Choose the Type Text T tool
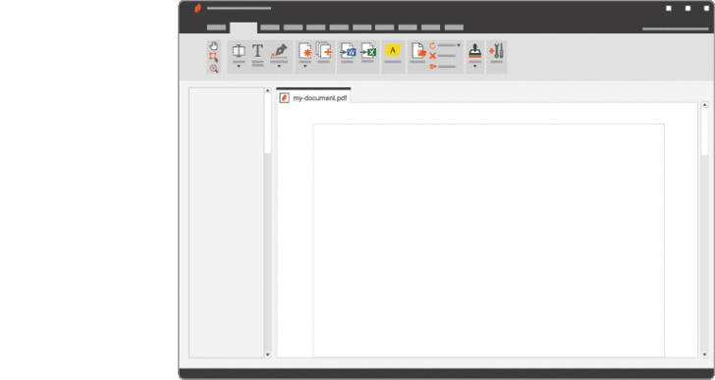This screenshot has height=380, width=715. [257, 51]
